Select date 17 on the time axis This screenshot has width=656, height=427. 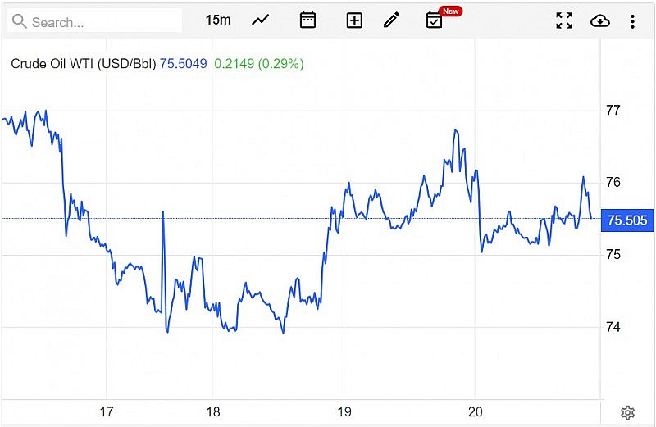[x=106, y=412]
